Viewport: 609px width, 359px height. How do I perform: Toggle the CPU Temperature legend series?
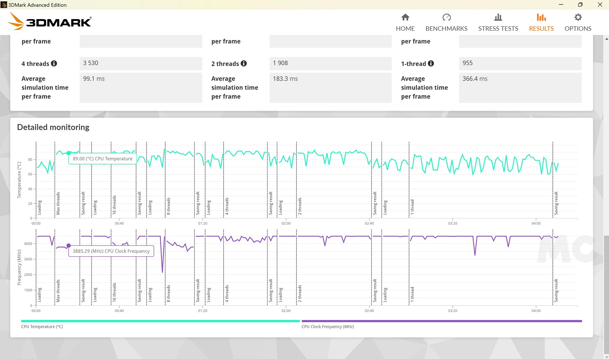[x=42, y=327]
